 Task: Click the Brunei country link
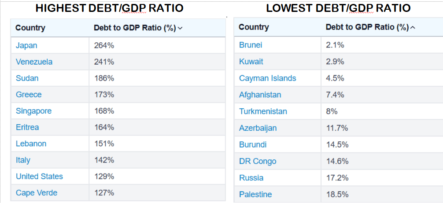tap(251, 45)
